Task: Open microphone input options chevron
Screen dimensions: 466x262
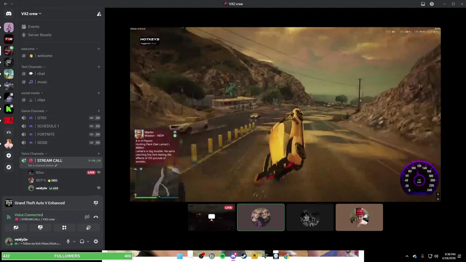Action: pyautogui.click(x=74, y=241)
